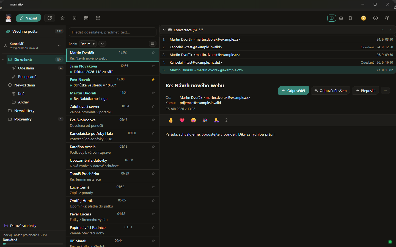Screen dimensions: 396x247
Task: Click the green status indicator dot
Action: coord(390,242)
